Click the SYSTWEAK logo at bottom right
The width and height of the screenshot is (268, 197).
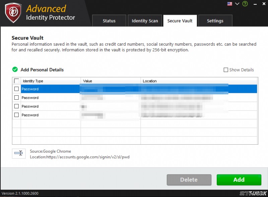252,192
